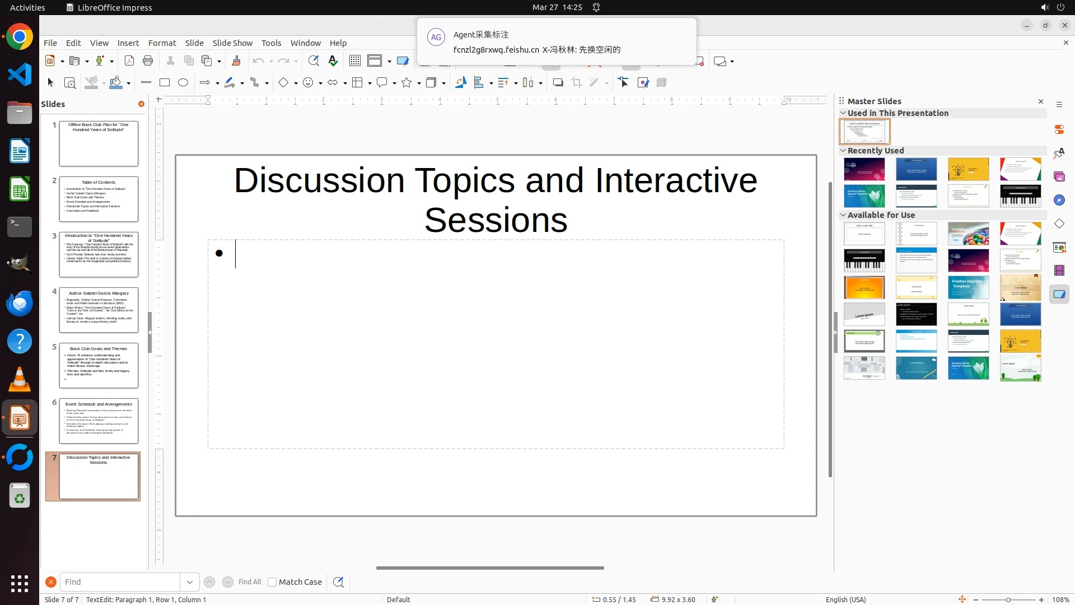Click the Display Grid icon

coord(354,61)
